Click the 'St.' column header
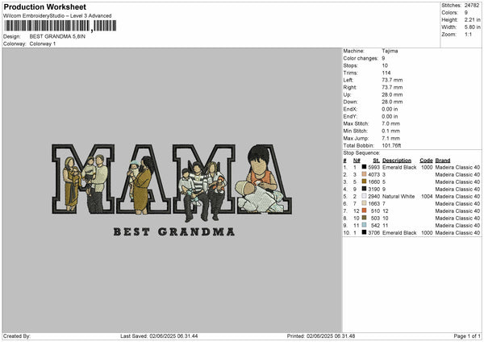This screenshot has width=484, height=342. coord(376,161)
